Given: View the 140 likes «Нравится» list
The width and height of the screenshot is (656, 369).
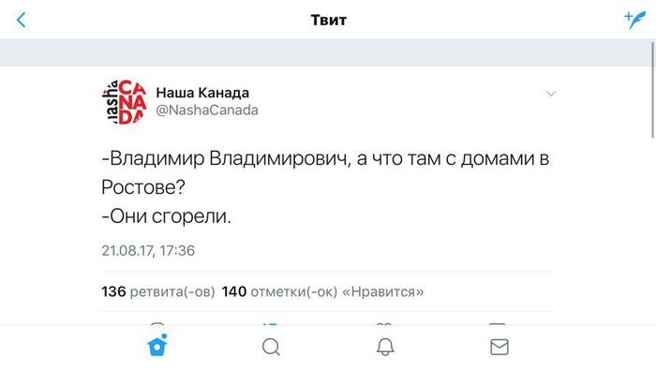Looking at the screenshot, I should [322, 291].
